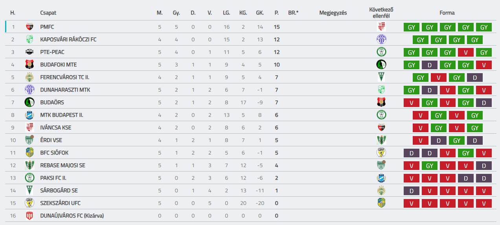This screenshot has height=225, width=500.
Task: Open Sárbogárd SE's next opponent crest
Action: [381, 190]
